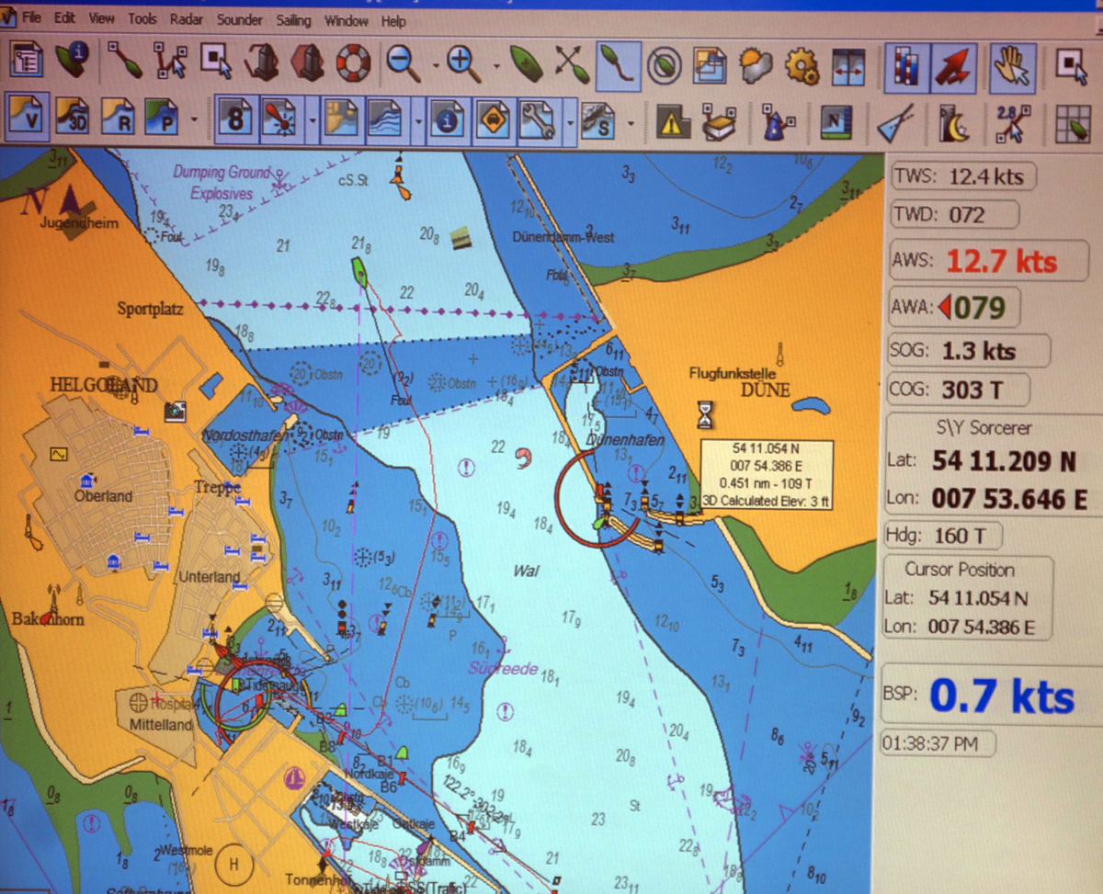Click the chart overlay pages icon
Image resolution: width=1103 pixels, height=894 pixels.
[x=710, y=64]
